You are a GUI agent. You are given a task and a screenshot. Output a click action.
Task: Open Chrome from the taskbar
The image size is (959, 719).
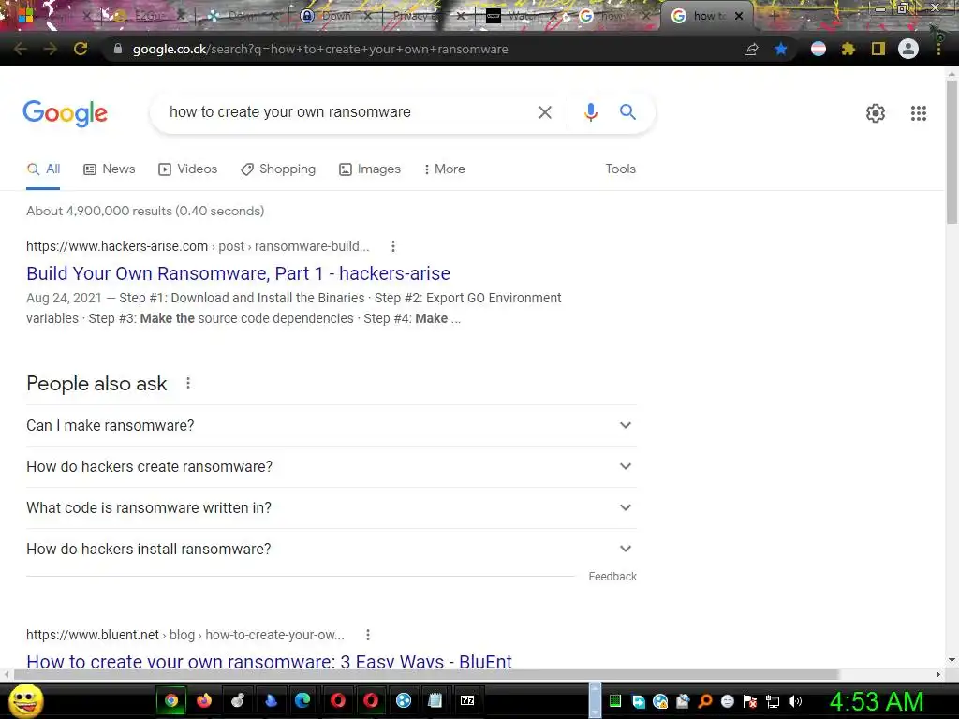pos(171,700)
